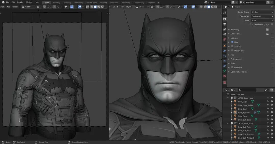Click the Blender logo icon
Image resolution: width=275 pixels, height=144 pixels.
(x=3, y=2)
